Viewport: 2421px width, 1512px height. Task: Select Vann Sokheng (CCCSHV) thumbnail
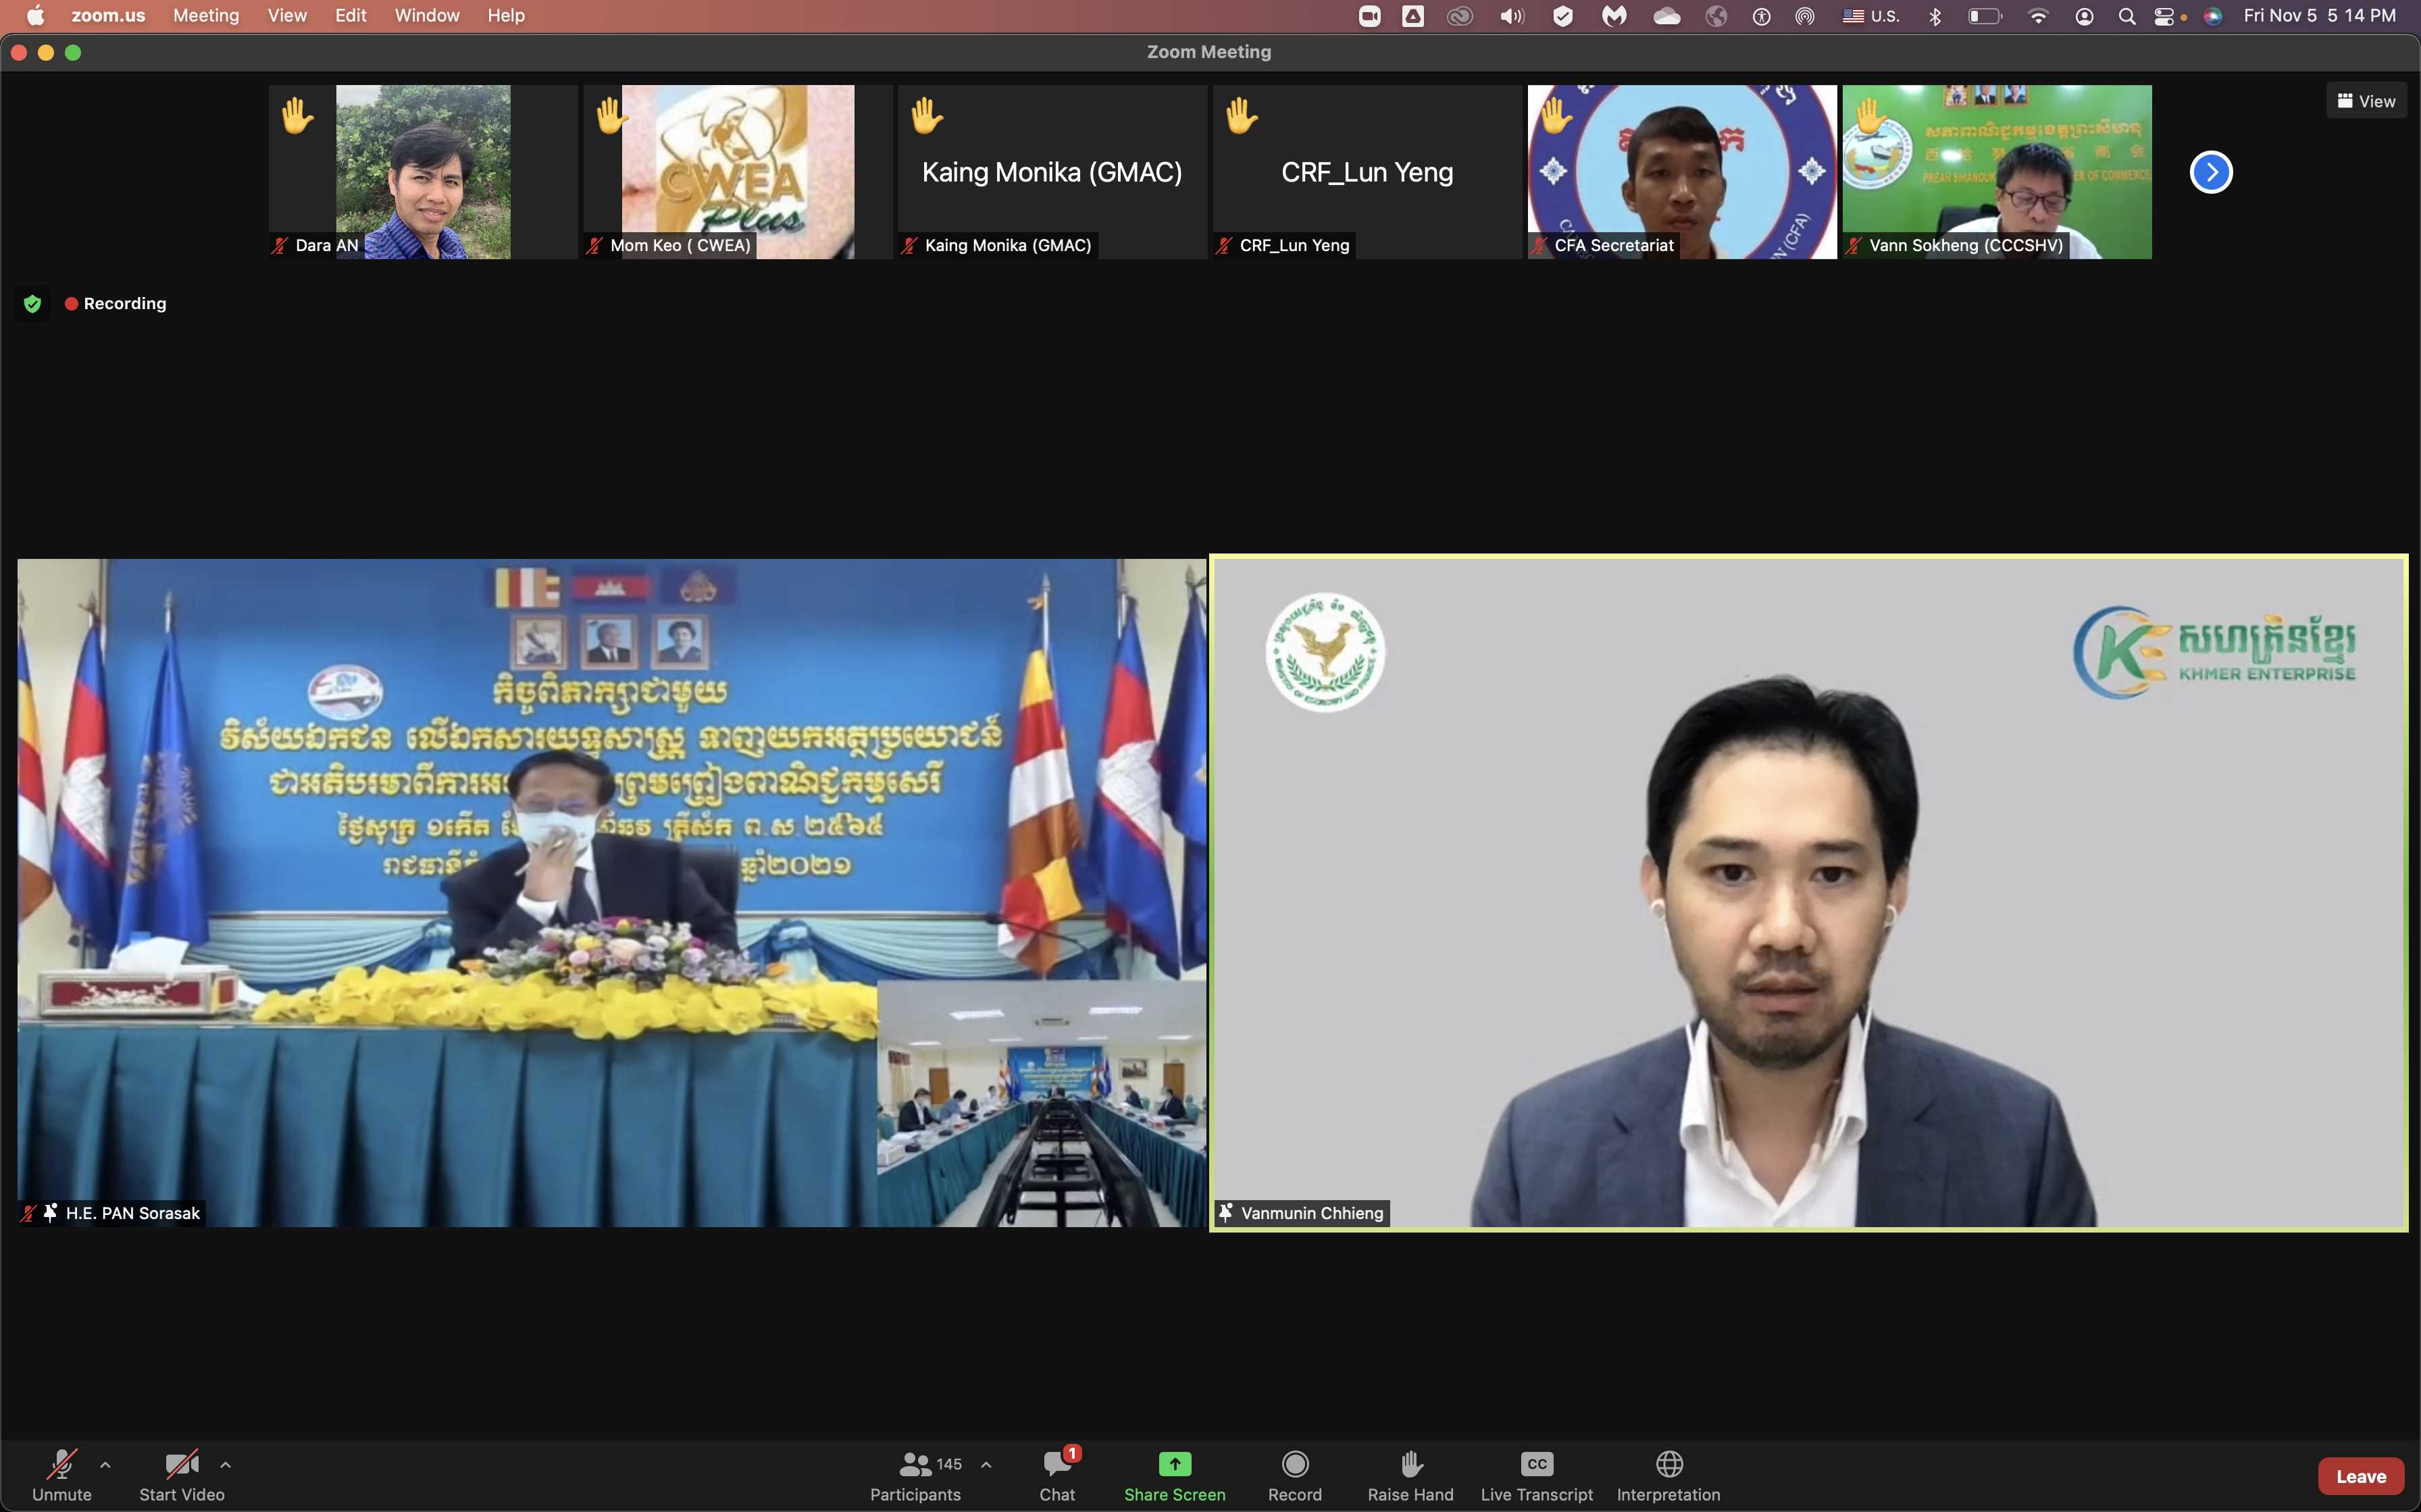click(1997, 172)
